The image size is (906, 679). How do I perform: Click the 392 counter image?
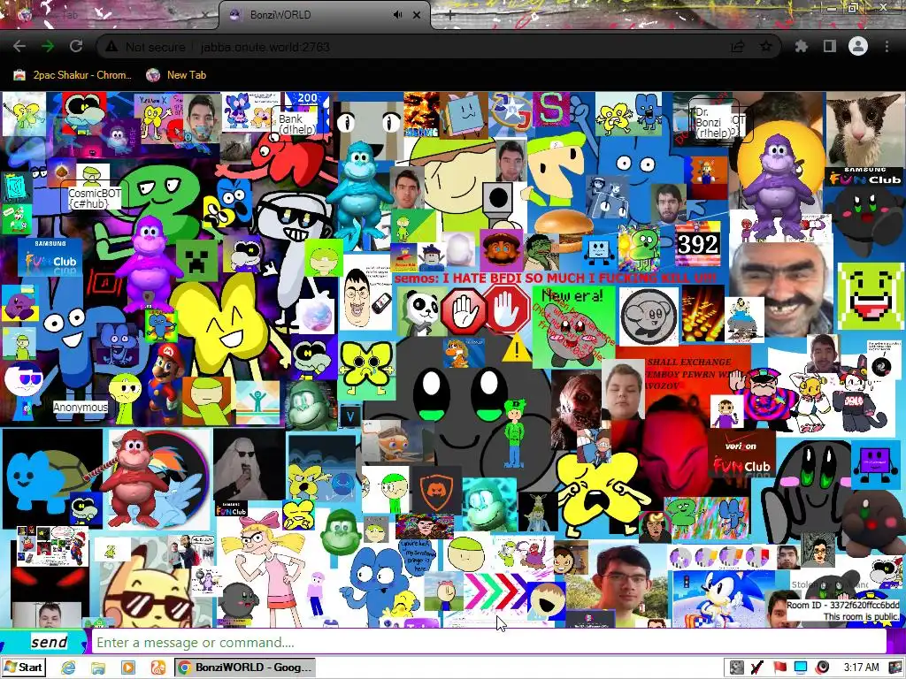click(697, 245)
